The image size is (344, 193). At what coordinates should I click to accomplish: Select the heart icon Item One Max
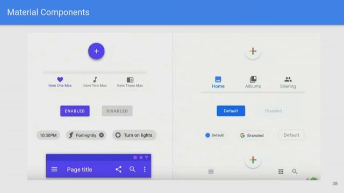[60, 82]
